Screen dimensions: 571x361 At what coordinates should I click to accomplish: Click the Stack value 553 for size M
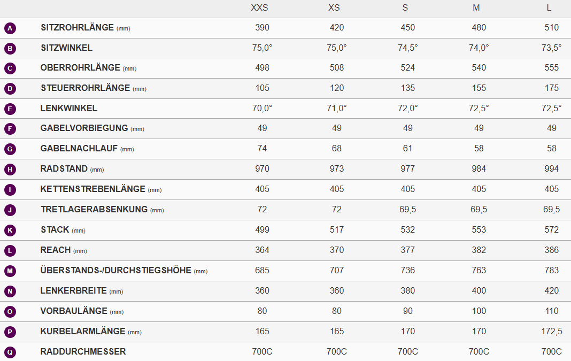(479, 230)
